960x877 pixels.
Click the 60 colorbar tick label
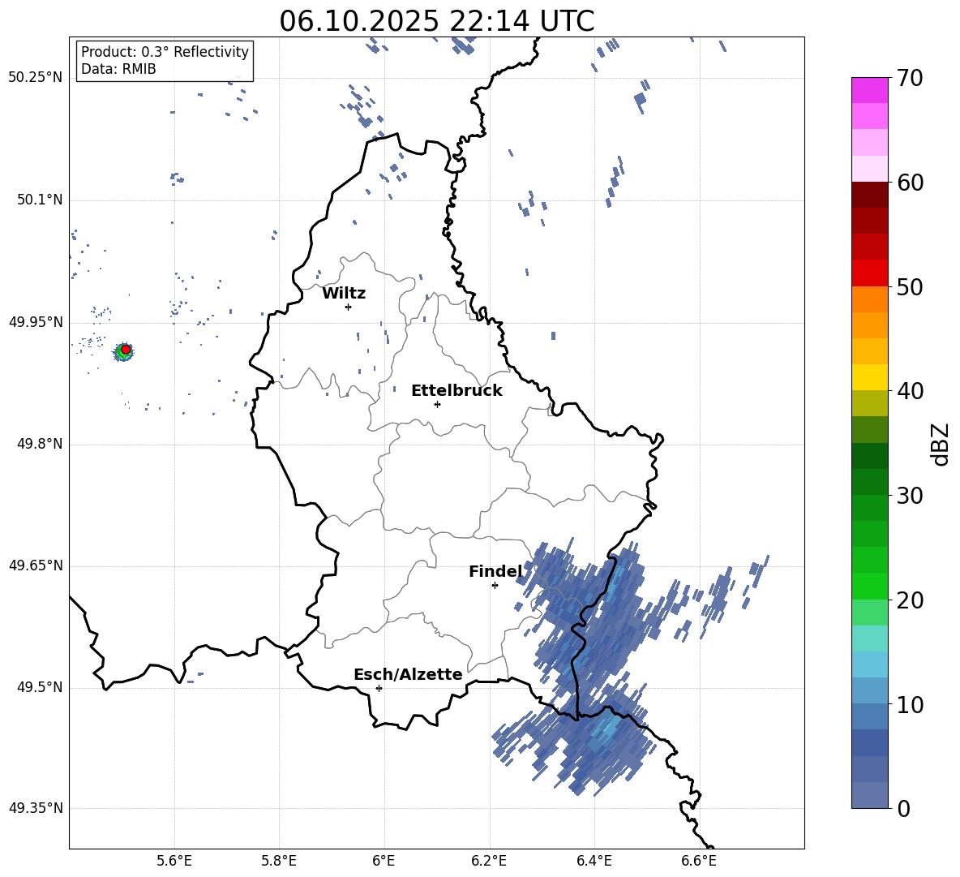click(x=910, y=183)
